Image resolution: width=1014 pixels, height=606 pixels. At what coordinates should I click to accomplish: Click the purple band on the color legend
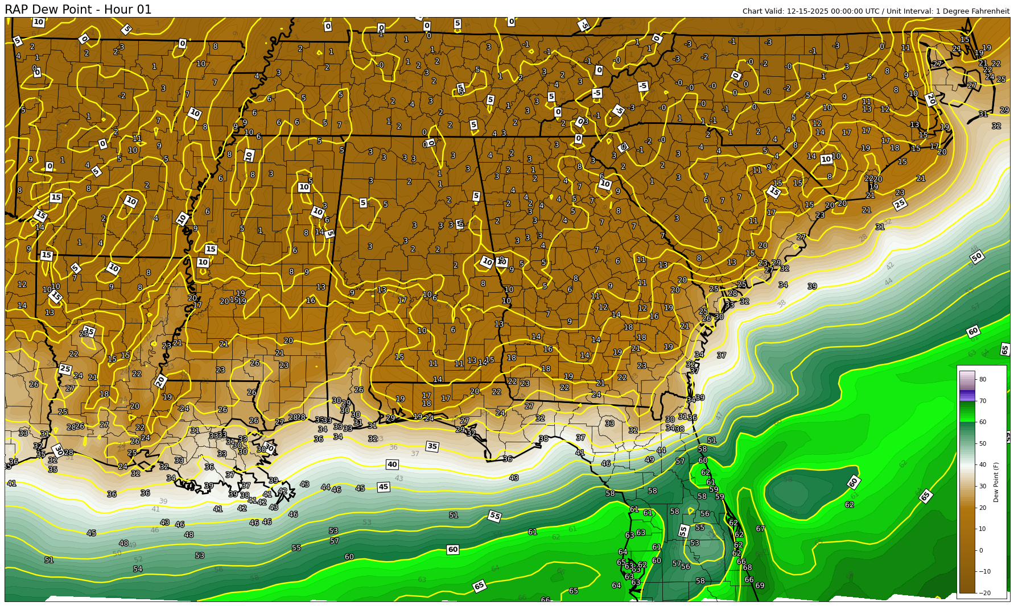(x=967, y=396)
